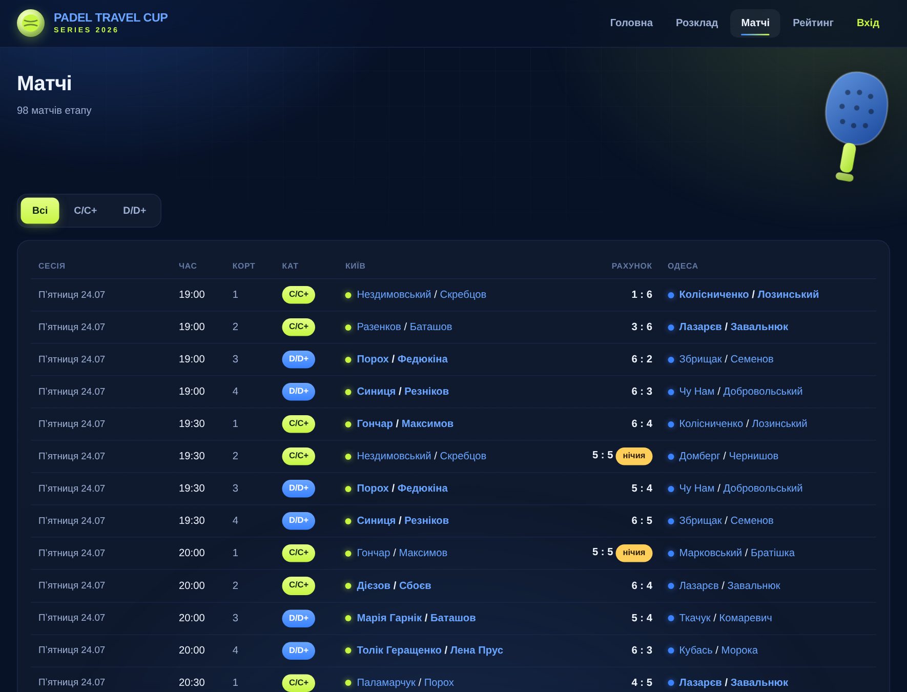Click the Вхід login link
Viewport: 907px width, 692px height.
(868, 23)
